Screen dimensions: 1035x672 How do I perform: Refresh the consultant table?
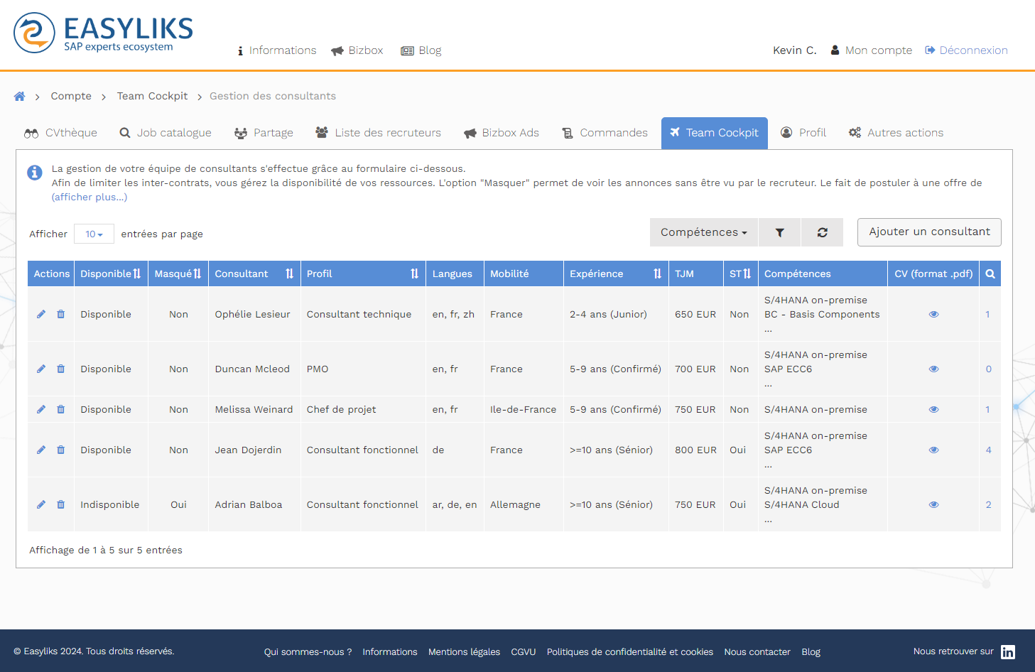coord(822,232)
